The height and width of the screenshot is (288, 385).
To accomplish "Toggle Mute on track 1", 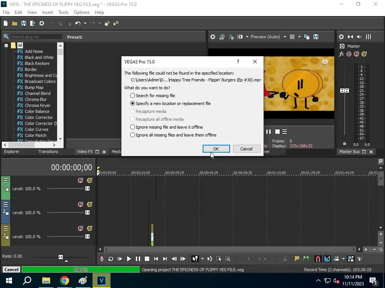I will (80, 180).
